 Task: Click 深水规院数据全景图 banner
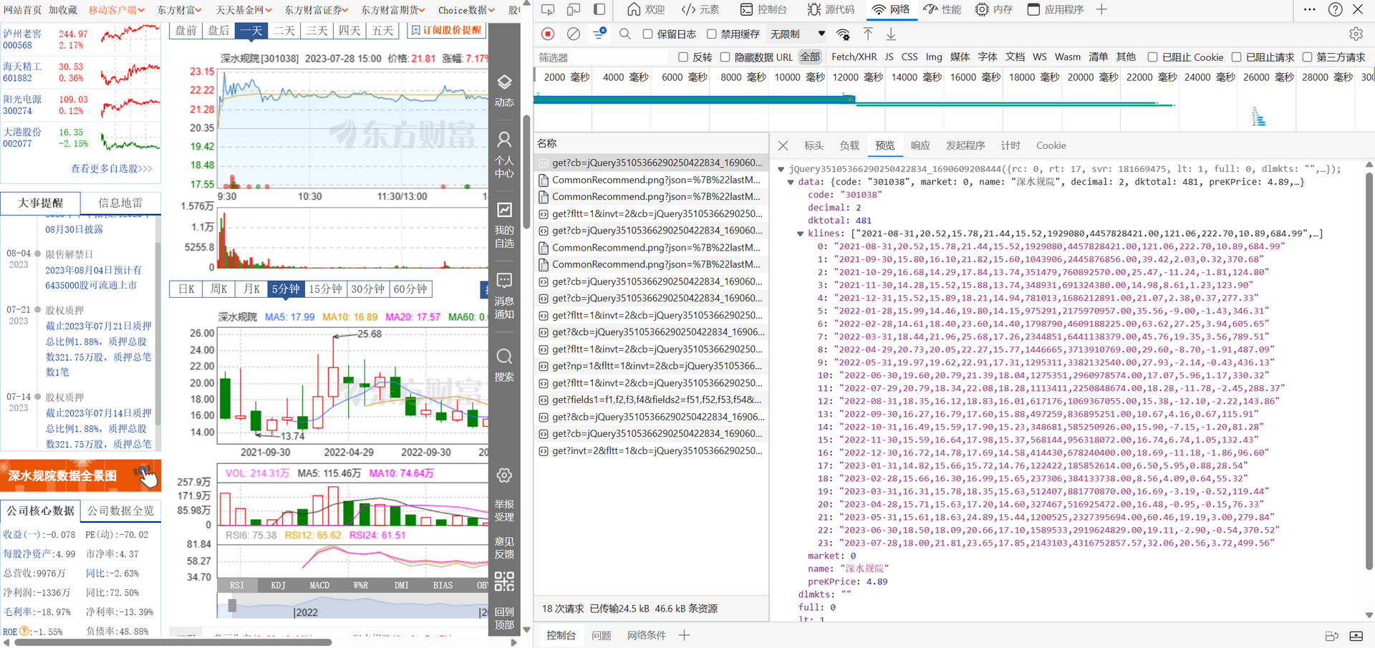click(x=80, y=475)
